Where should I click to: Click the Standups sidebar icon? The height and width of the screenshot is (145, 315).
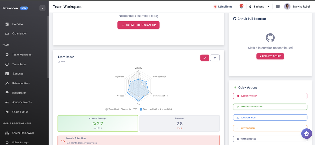pyautogui.click(x=7, y=74)
